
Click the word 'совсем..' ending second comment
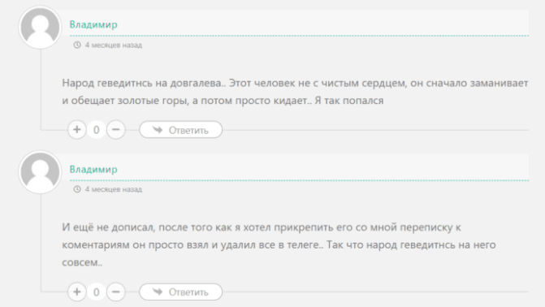82,262
